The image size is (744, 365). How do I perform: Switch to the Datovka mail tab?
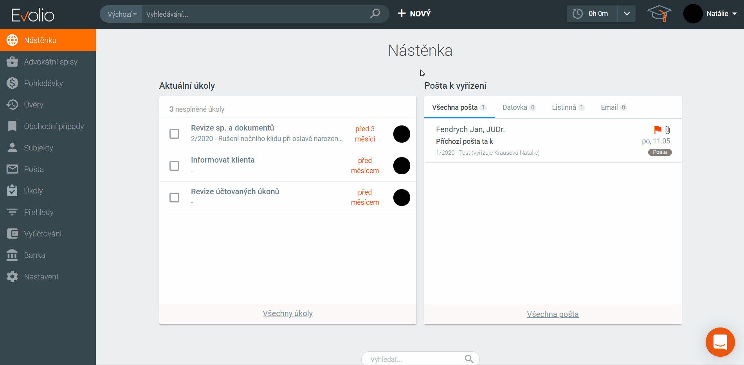point(519,107)
